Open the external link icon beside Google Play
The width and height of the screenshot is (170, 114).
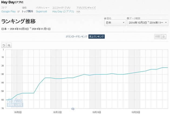coord(18,12)
